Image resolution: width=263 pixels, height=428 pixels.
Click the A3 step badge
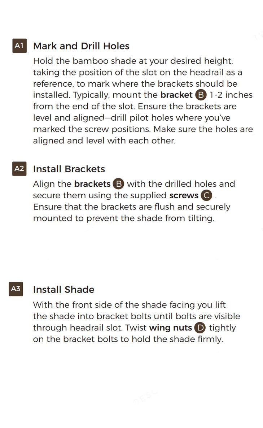(x=16, y=289)
